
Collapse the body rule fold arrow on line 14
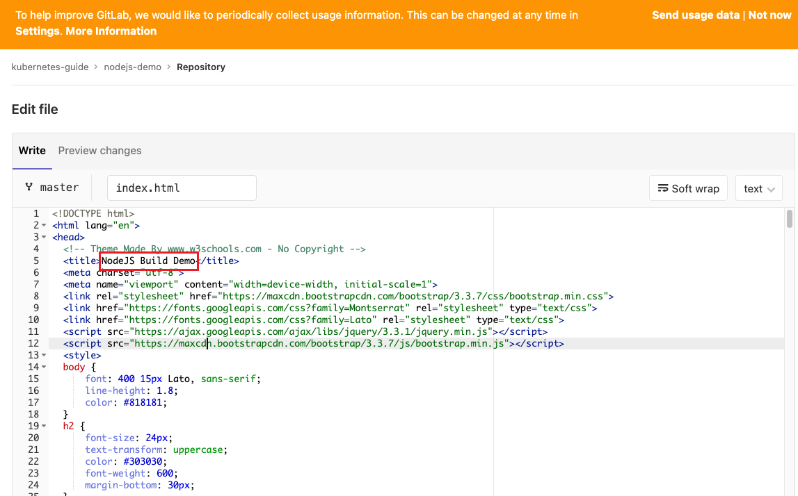point(44,367)
